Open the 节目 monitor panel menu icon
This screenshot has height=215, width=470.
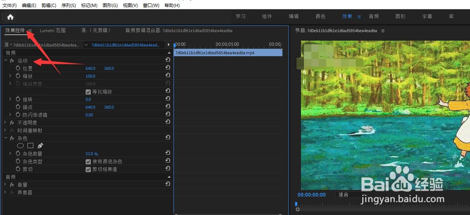pyautogui.click(x=383, y=31)
